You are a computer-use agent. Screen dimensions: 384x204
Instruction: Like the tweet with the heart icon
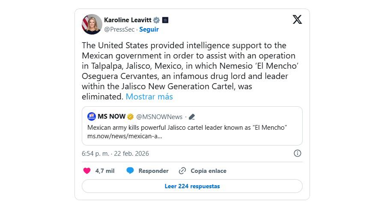click(87, 171)
